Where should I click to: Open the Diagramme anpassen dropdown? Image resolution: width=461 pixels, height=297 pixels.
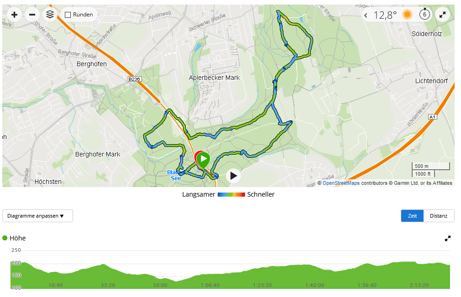point(37,216)
